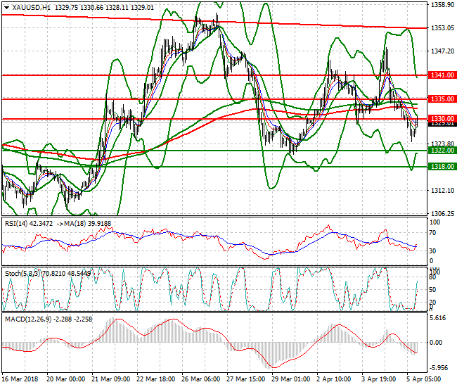Select the green 1318.00 support level label
This screenshot has width=457, height=387.
tap(439, 167)
